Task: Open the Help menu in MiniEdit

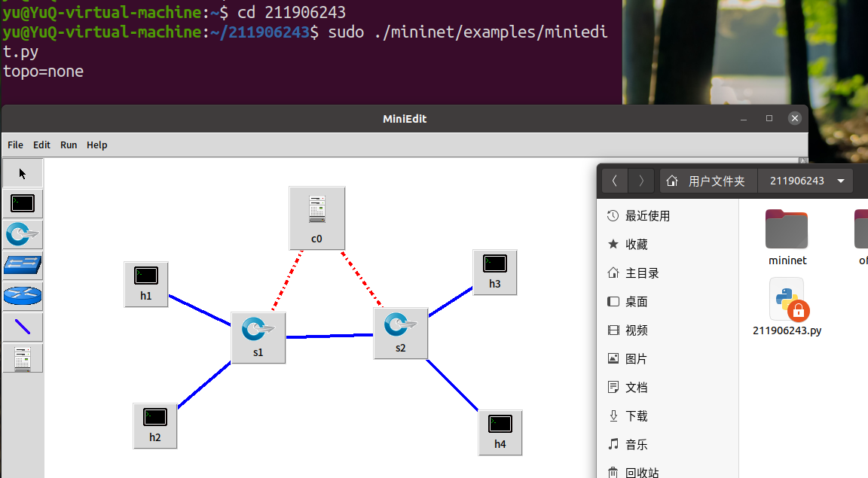Action: tap(97, 145)
